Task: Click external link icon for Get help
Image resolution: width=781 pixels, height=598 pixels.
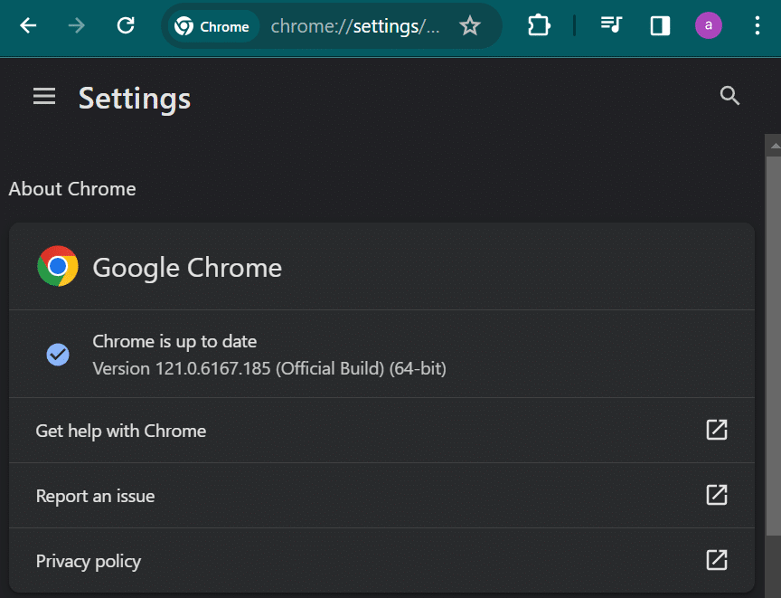Action: (717, 430)
